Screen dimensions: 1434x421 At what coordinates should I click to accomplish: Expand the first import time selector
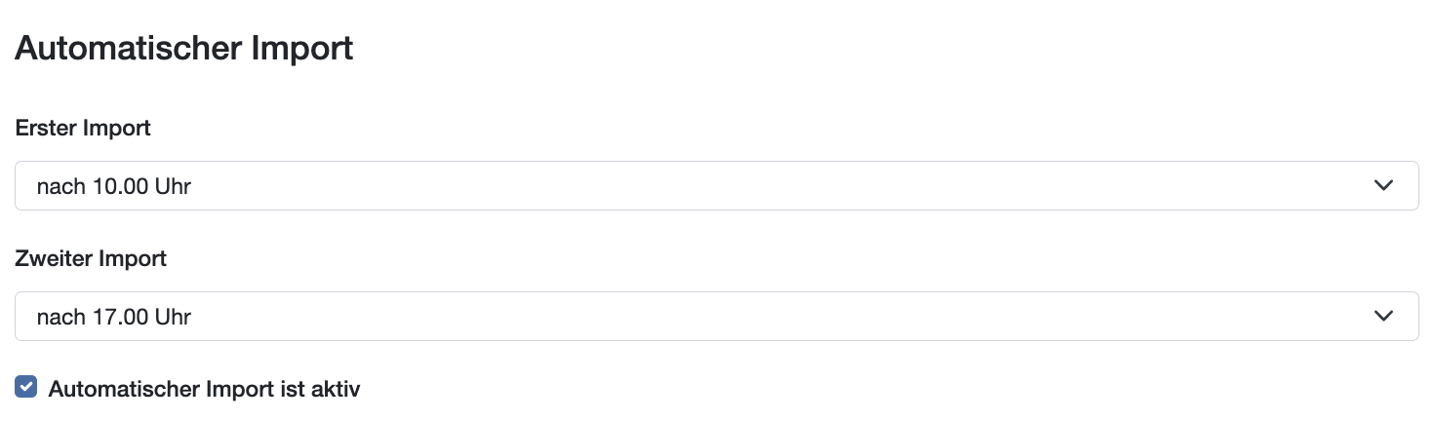point(716,186)
